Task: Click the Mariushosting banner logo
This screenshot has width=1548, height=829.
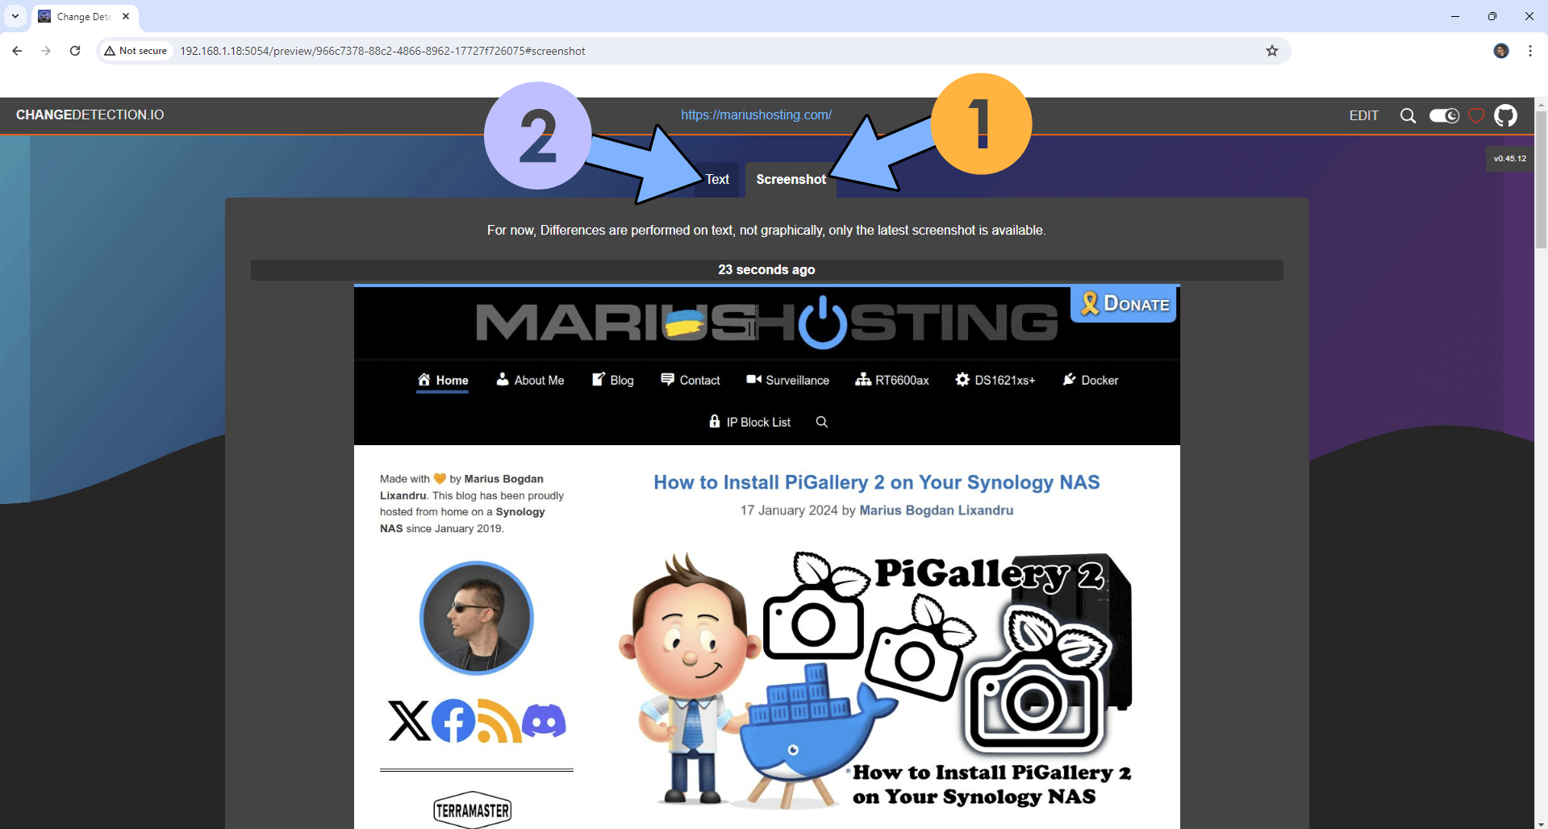Action: 766,323
